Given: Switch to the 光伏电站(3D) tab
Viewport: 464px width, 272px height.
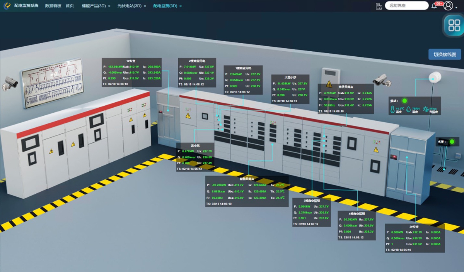Looking at the screenshot, I should (x=129, y=6).
